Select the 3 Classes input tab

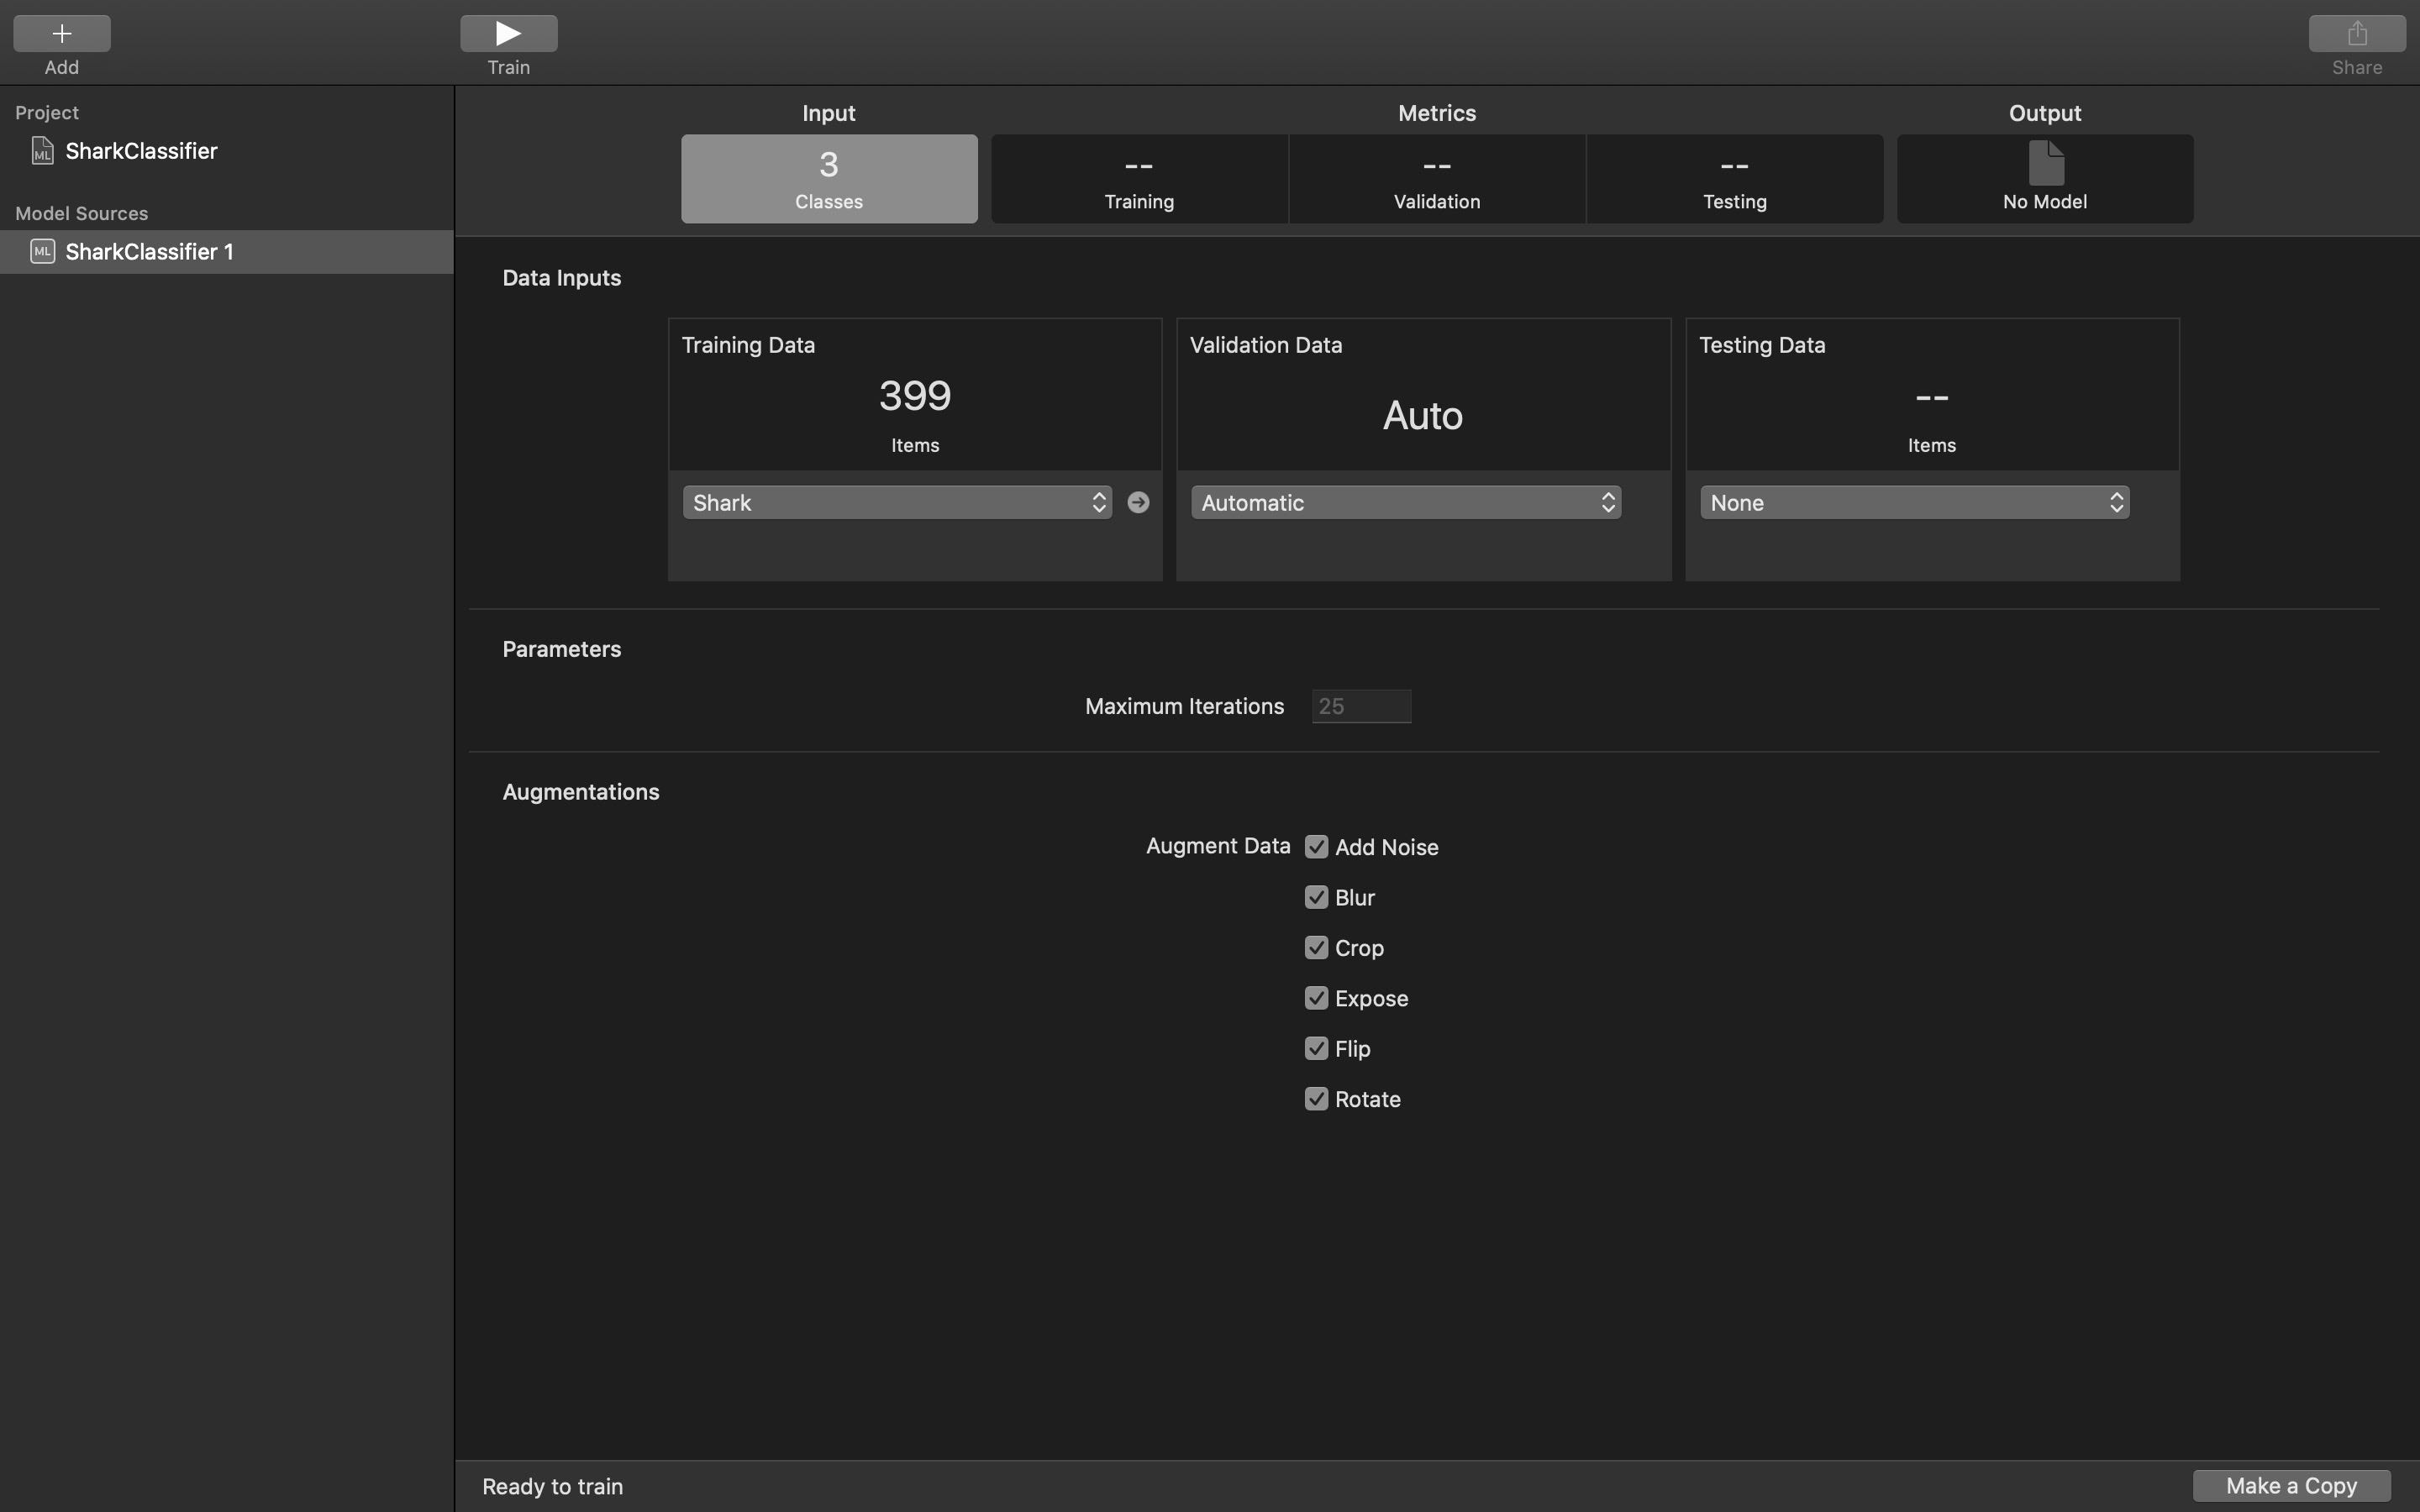click(828, 179)
